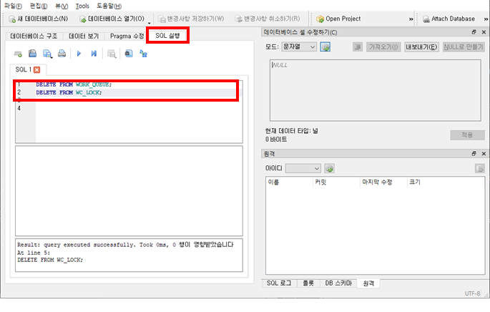This screenshot has width=490, height=312.
Task: Open the Tools menu
Action: click(82, 6)
